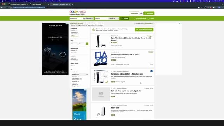Click the house search-alert icon

click(x=93, y=29)
